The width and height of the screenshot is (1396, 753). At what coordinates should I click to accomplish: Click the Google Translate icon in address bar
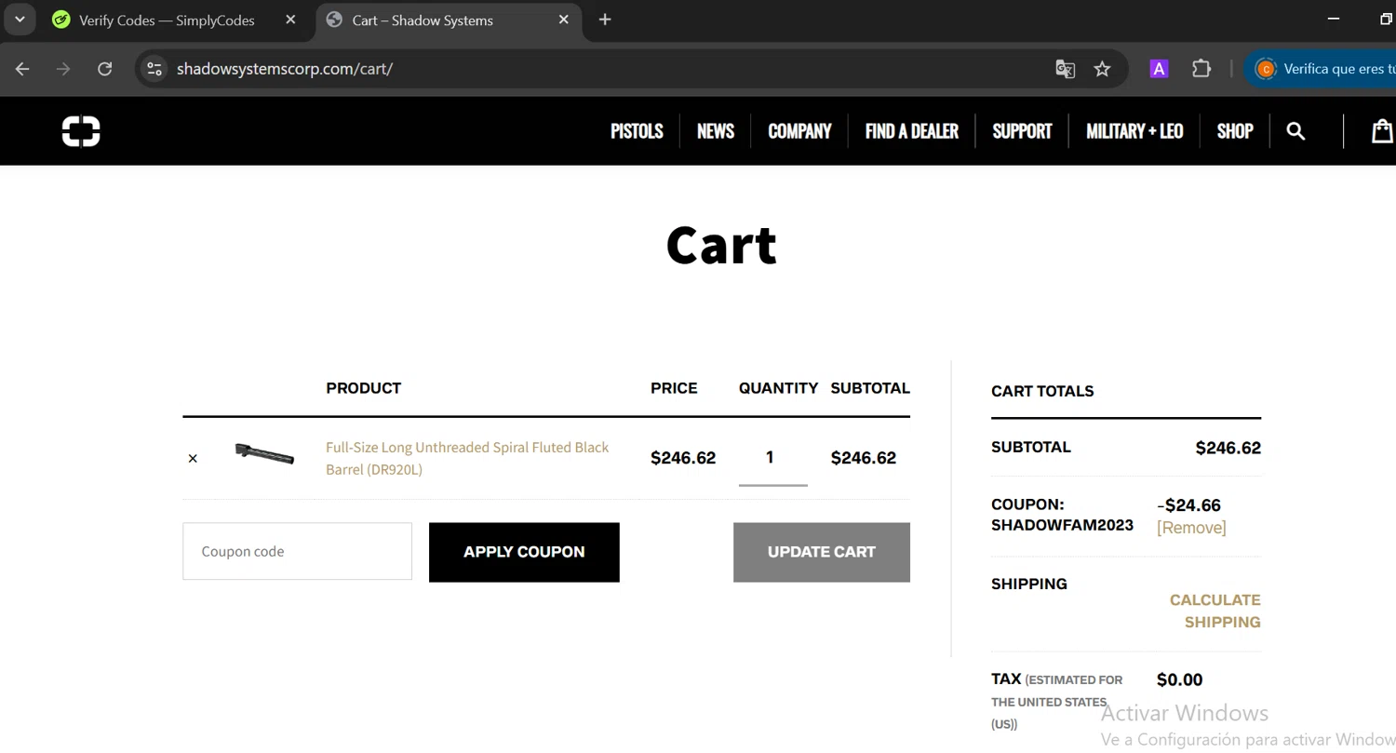[x=1065, y=69]
